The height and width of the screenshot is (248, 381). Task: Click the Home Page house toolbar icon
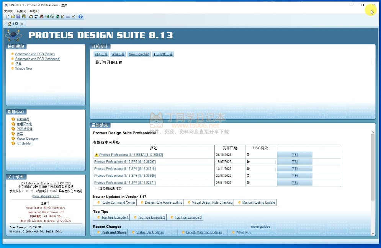[x=31, y=17]
